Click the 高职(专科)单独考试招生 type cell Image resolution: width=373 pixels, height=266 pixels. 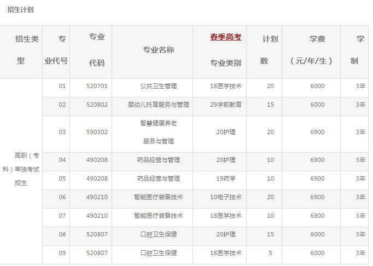point(27,169)
